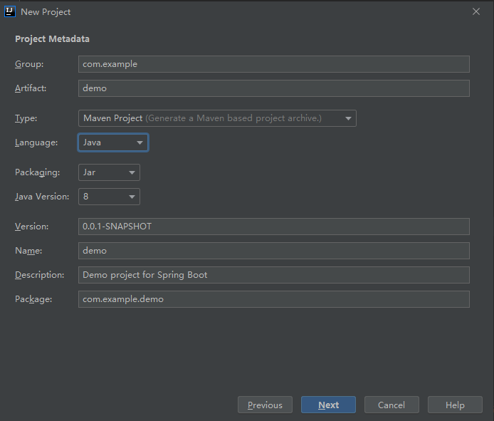Image resolution: width=494 pixels, height=421 pixels.
Task: Click the Name input field
Action: 273,251
